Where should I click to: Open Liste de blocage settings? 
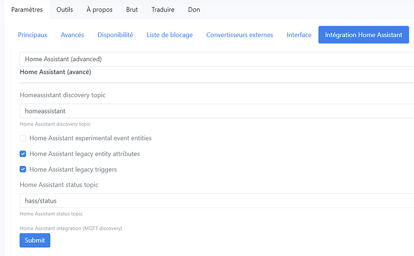(170, 35)
